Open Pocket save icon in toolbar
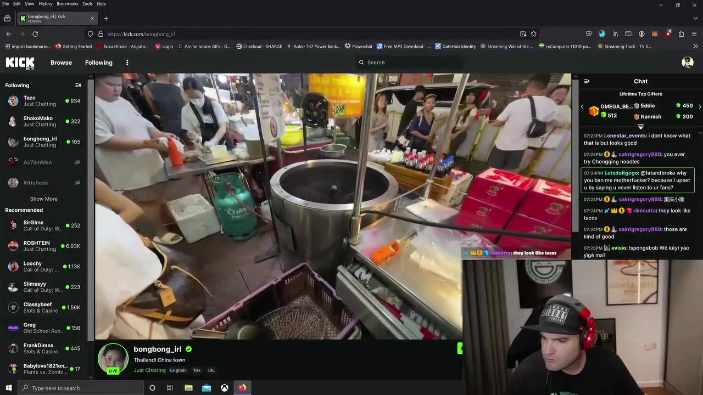The height and width of the screenshot is (395, 703). (589, 34)
